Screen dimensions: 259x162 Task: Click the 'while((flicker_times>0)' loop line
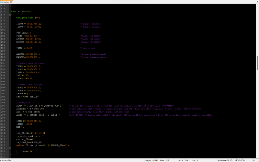click(42, 145)
